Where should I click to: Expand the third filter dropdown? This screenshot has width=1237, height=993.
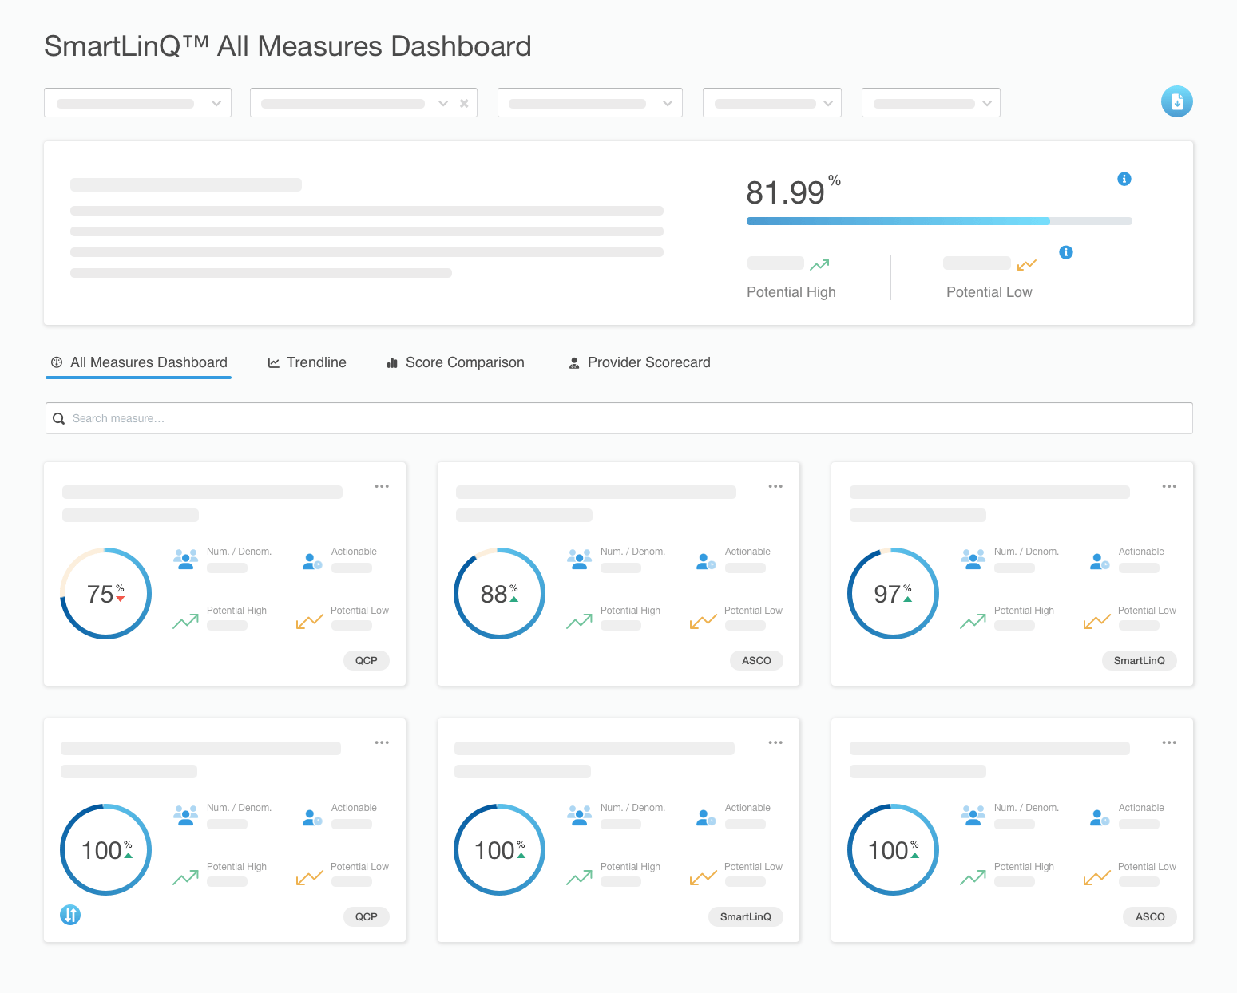589,103
